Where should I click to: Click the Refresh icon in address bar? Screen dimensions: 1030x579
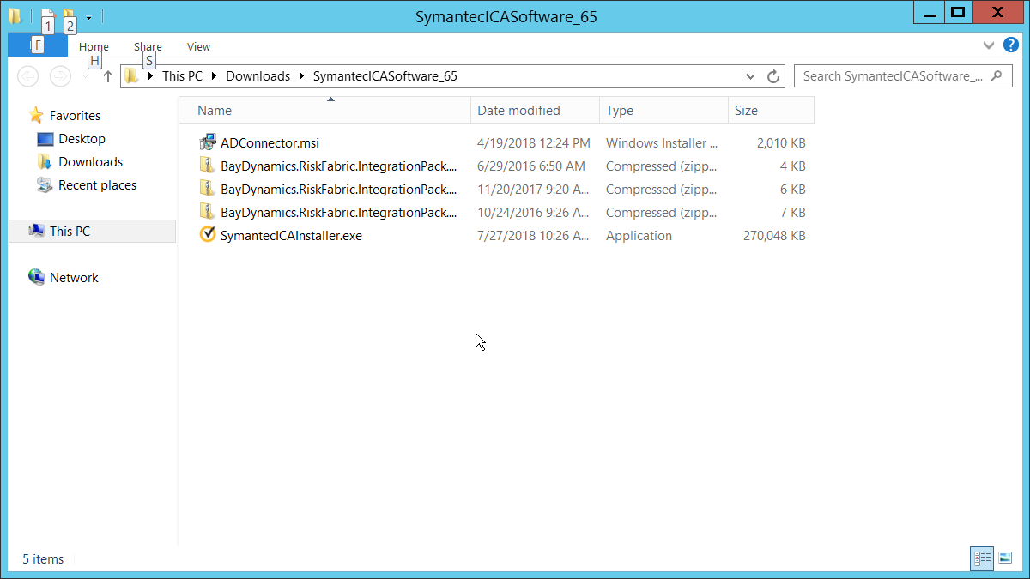pyautogui.click(x=773, y=76)
